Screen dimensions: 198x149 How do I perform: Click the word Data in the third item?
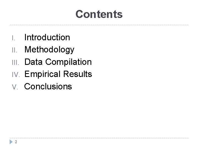coord(34,62)
